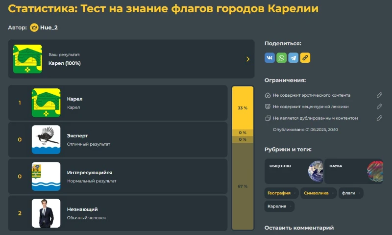Click the statistics page title
The image size is (392, 235).
click(x=163, y=8)
